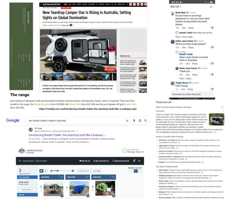
Task: Open image count badge on green trailer thumbnail
Action: point(114,196)
